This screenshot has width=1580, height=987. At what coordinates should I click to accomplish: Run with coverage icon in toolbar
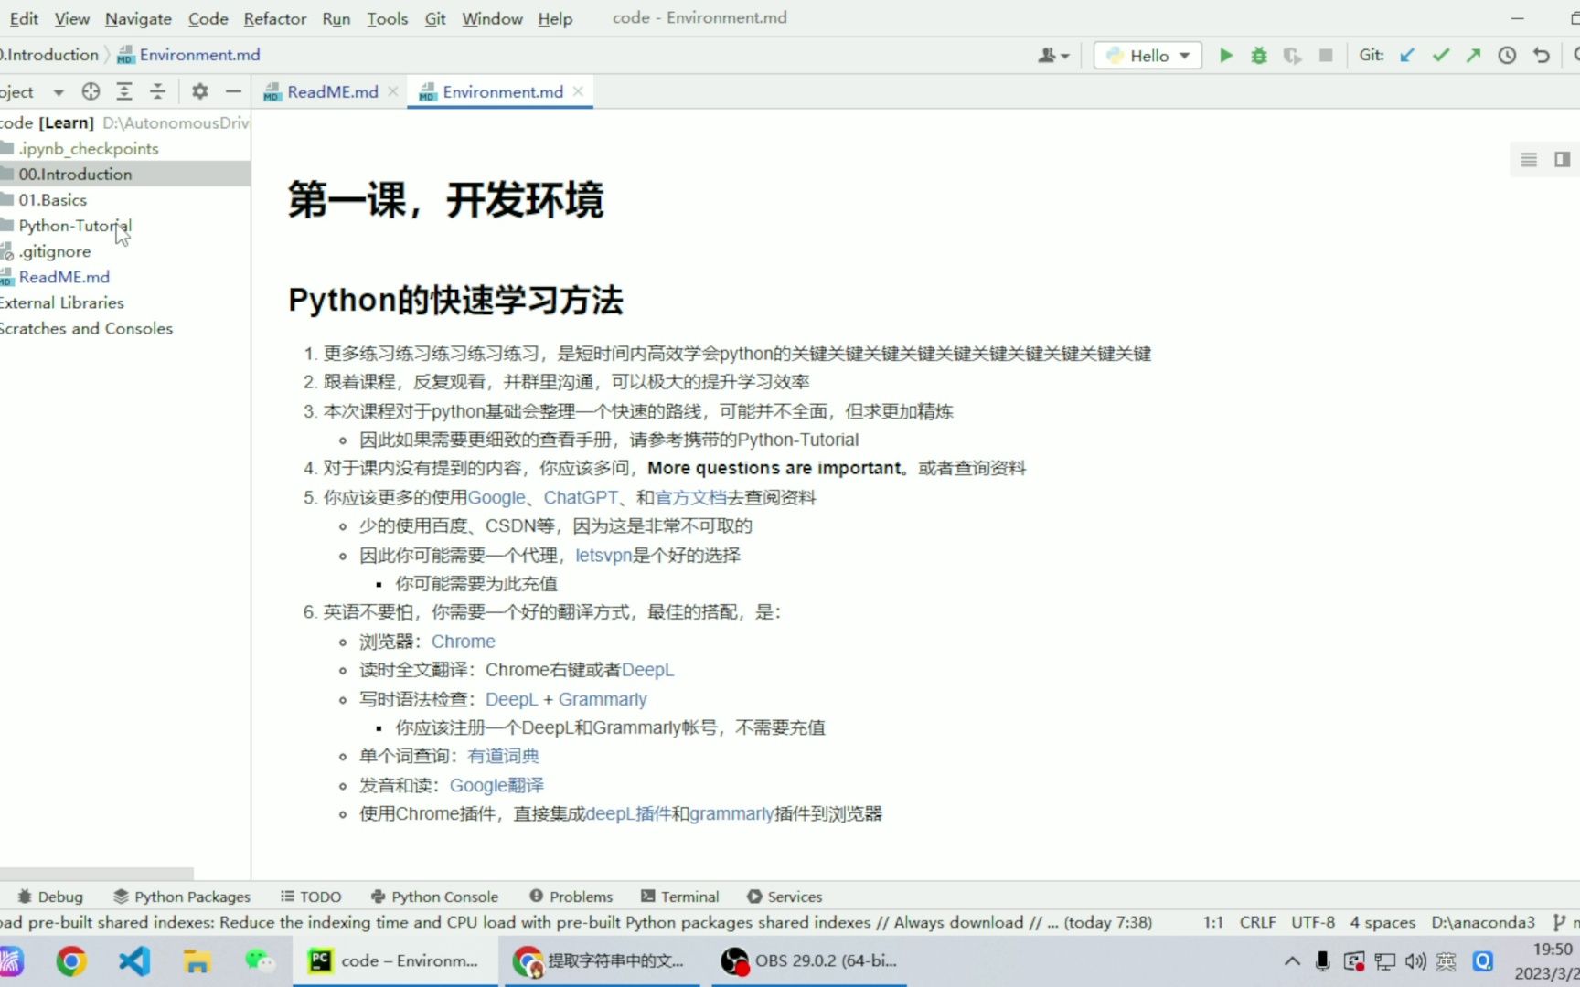click(1292, 56)
